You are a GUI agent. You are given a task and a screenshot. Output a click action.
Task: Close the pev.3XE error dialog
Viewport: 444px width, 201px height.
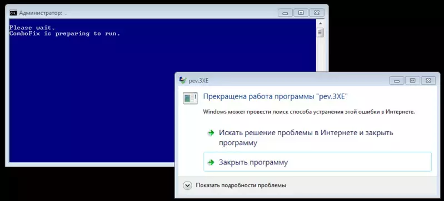pyautogui.click(x=428, y=80)
